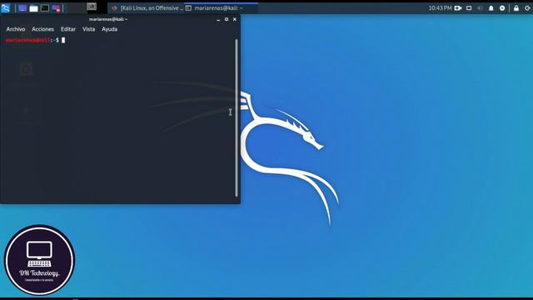The height and width of the screenshot is (300, 533).
Task: Click the 10:43 PM clock
Action: 440,7
